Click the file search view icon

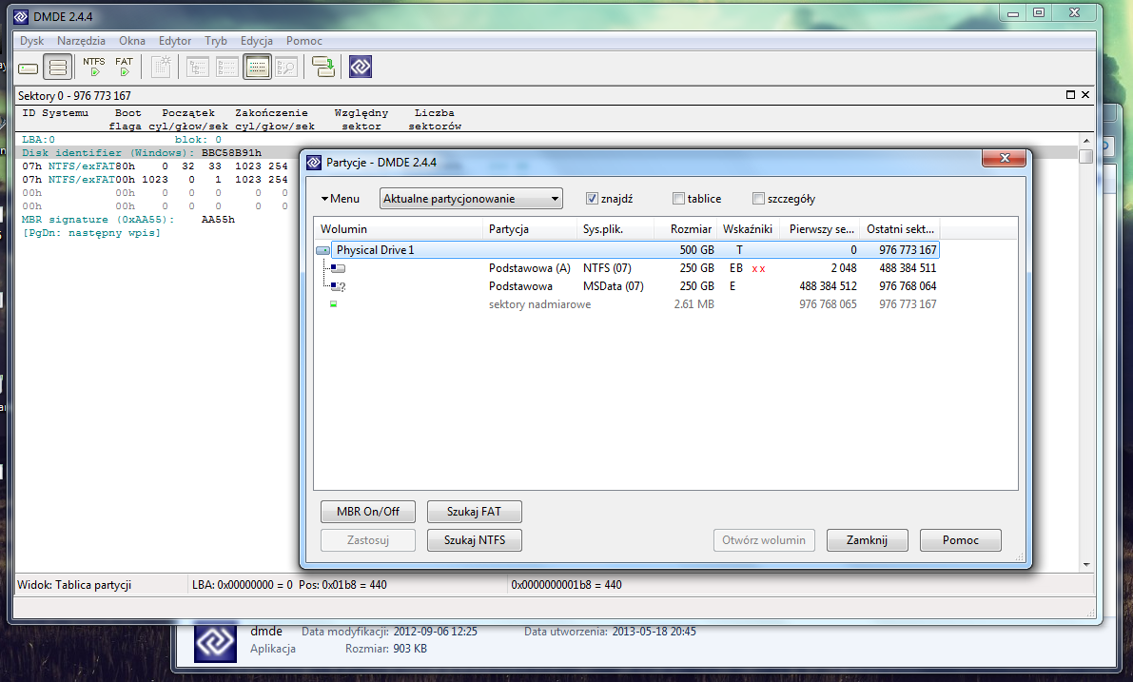286,68
